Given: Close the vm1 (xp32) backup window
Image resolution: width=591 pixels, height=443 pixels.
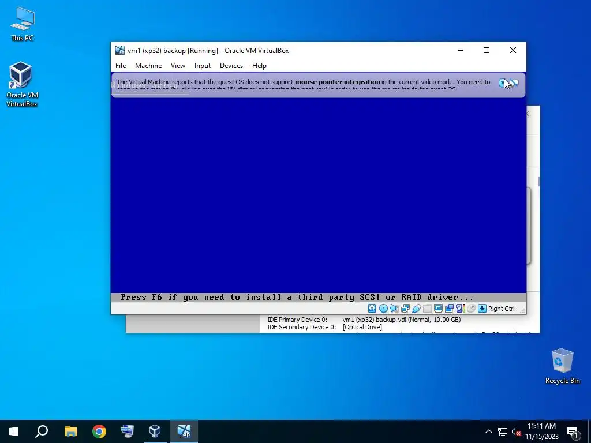Looking at the screenshot, I should (513, 50).
